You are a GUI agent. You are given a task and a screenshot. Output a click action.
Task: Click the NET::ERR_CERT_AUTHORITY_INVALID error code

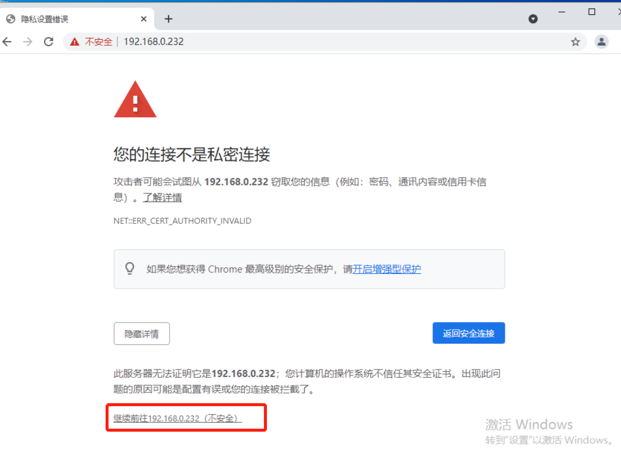tap(183, 221)
